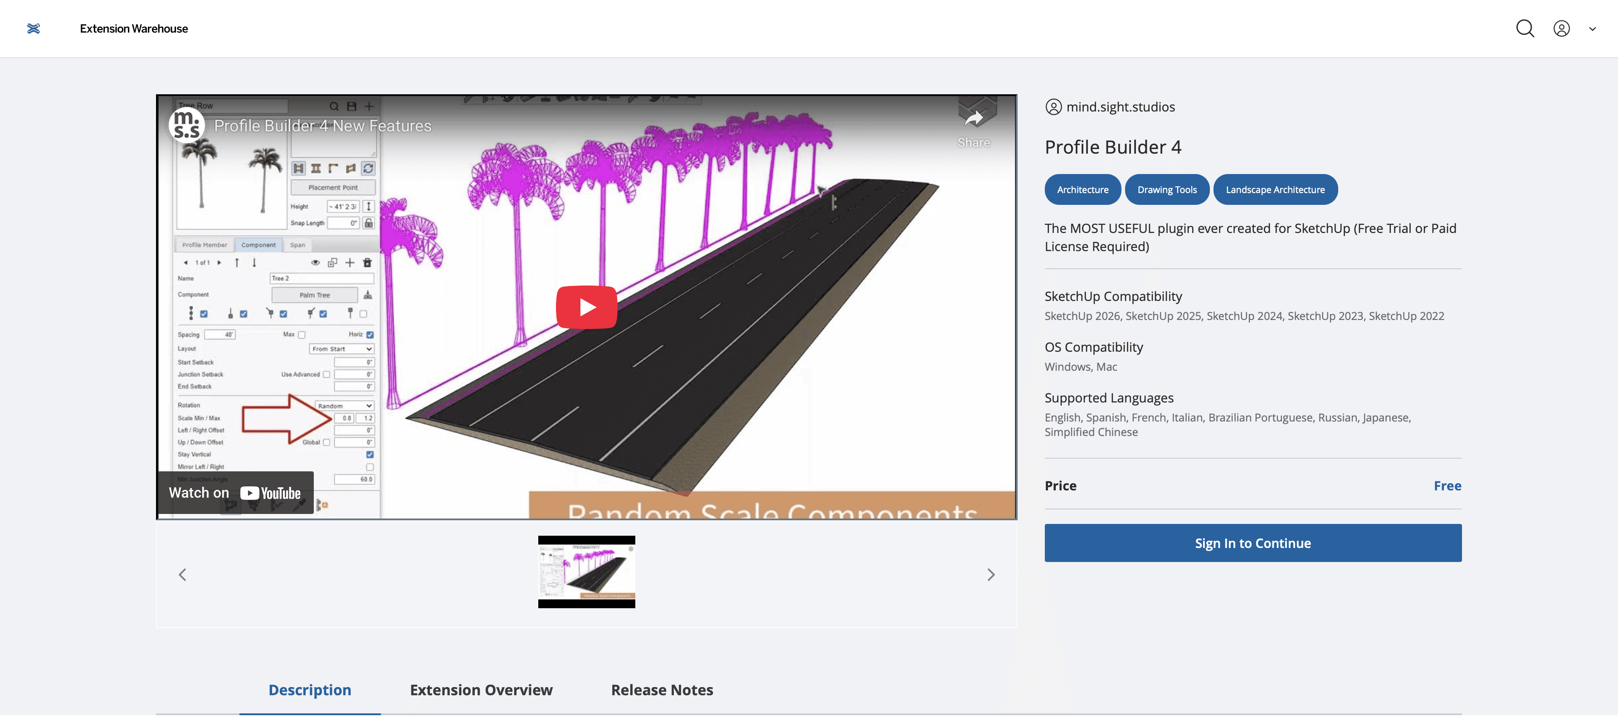Screen dimensions: 1618x717
Task: Play the Profile Builder 4 video
Action: [586, 307]
